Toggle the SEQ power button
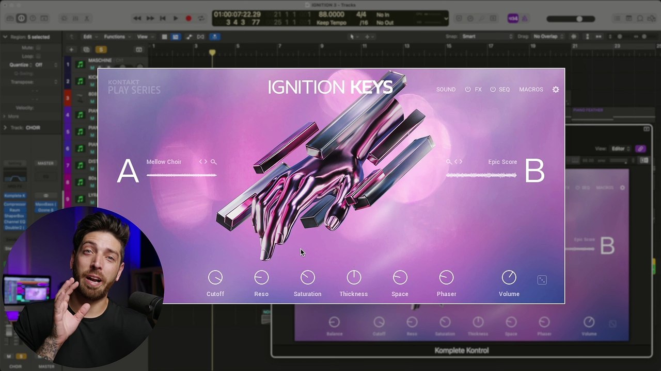 [x=493, y=89]
